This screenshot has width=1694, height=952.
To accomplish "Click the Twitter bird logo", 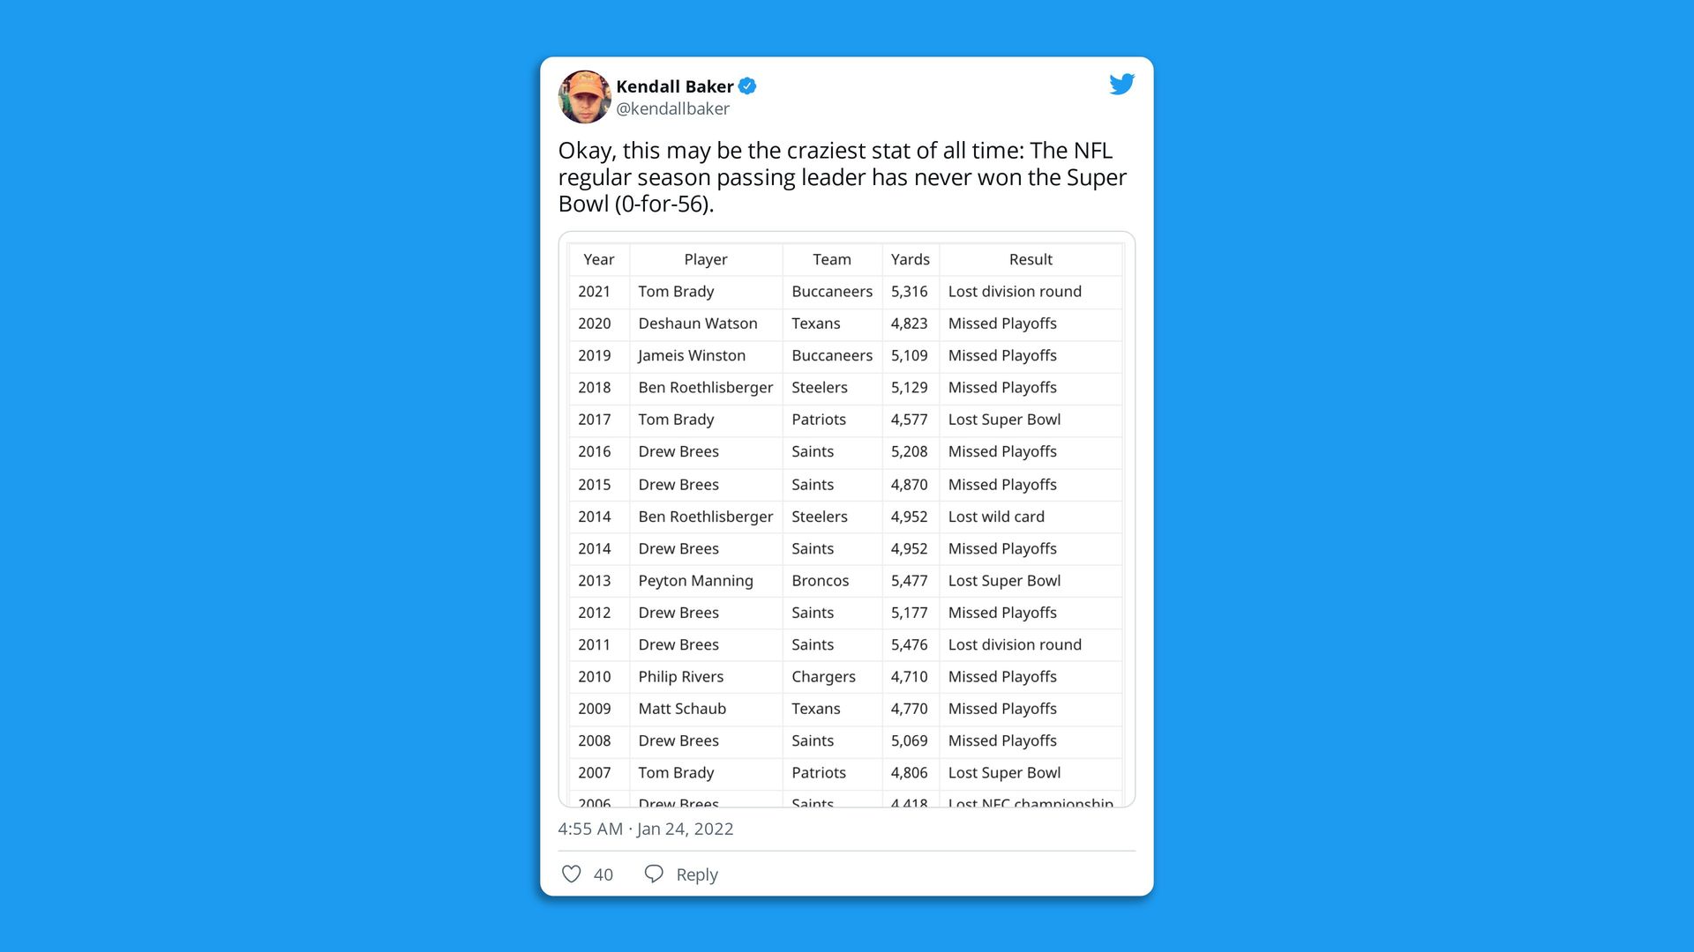I will [1121, 85].
